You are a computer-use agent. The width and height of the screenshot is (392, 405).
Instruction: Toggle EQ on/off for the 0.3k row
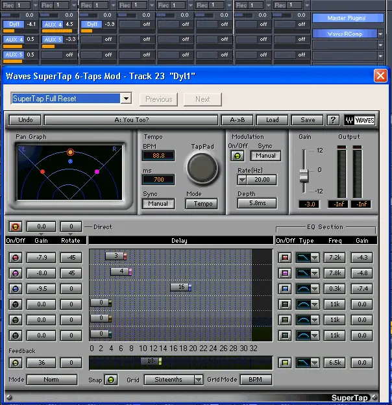(x=285, y=289)
